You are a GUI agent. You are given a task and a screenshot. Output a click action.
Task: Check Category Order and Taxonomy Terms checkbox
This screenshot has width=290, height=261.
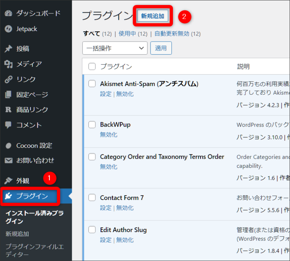[x=92, y=157]
